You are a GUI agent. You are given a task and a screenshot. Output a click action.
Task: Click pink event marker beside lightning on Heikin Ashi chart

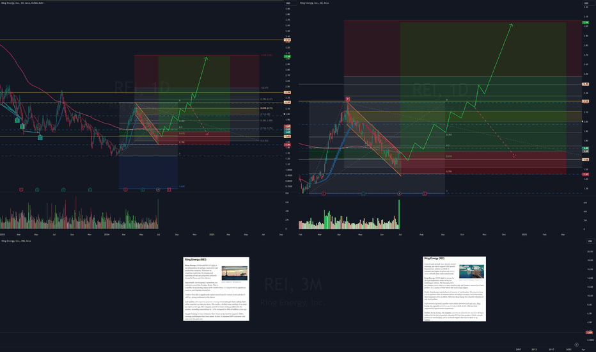point(169,189)
